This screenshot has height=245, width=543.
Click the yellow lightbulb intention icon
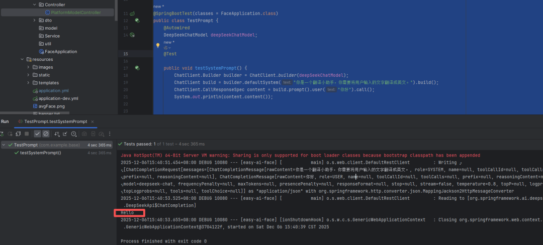click(157, 45)
